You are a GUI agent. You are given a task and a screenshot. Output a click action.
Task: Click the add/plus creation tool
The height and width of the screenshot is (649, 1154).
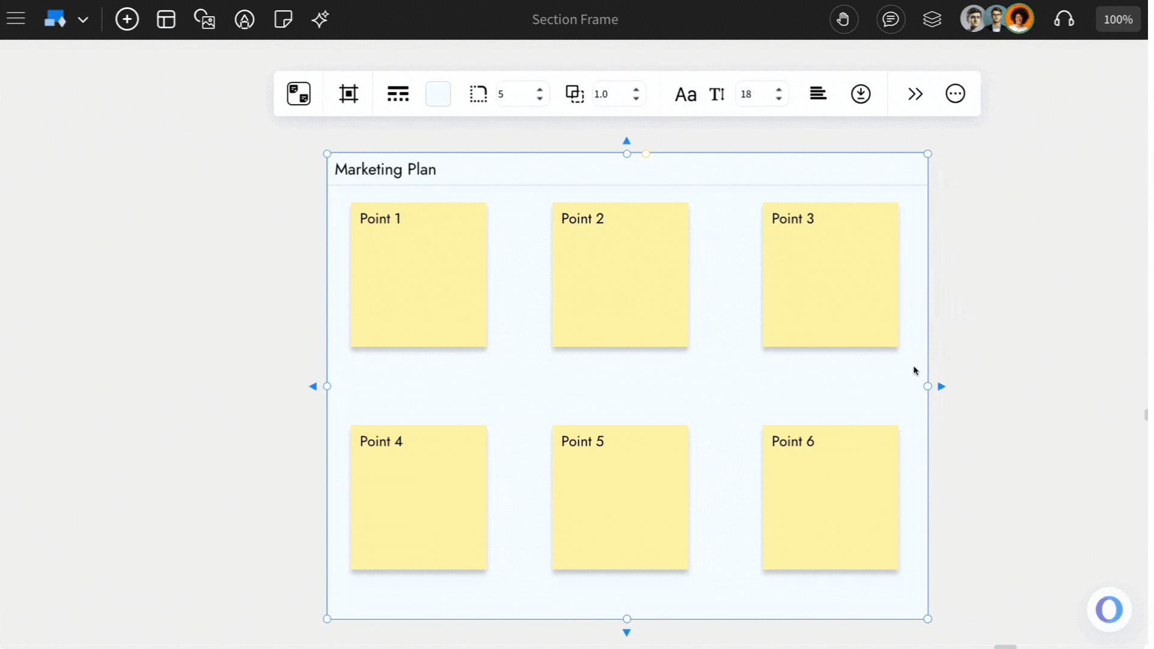[127, 19]
